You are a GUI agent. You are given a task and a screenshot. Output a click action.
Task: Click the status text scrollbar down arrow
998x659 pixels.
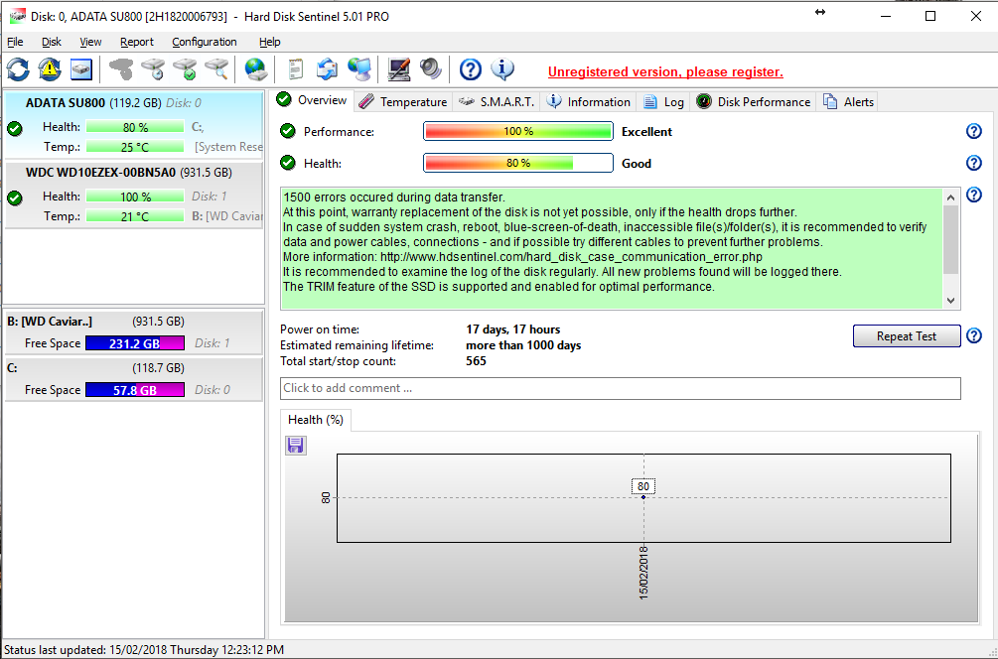951,301
